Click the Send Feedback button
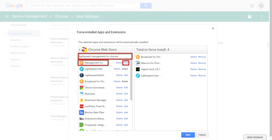Viewport: 272px width, 140px height. (255, 137)
